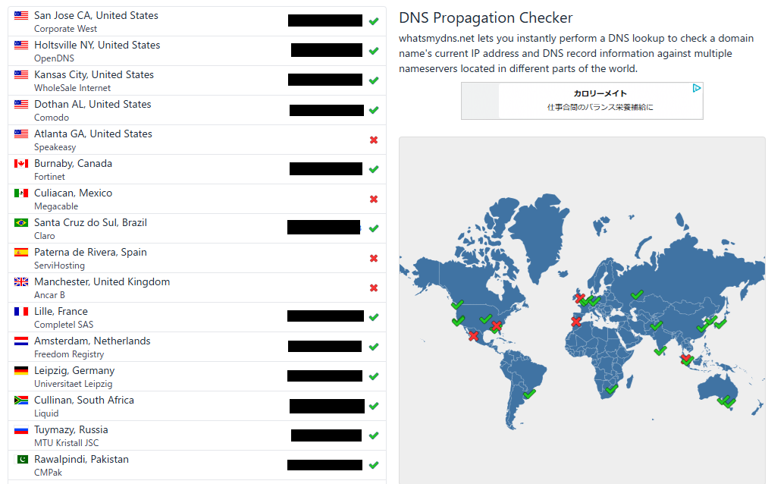
Task: Click the France flag beside Lille
Action: 21,311
